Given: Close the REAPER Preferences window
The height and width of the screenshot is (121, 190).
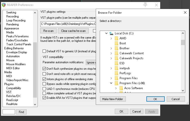Looking at the screenshot, I should tap(156, 5).
